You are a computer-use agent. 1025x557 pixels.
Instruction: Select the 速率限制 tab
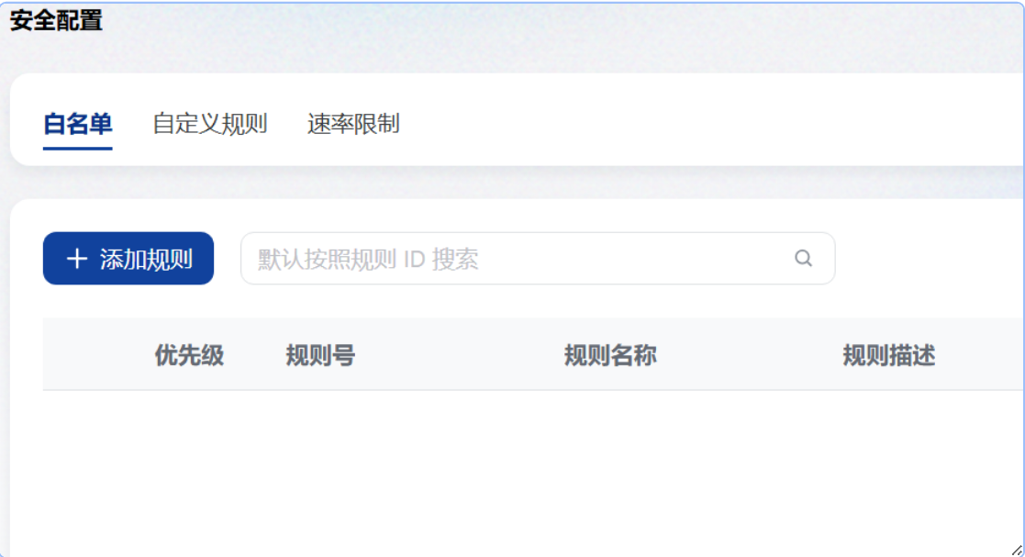click(x=353, y=124)
